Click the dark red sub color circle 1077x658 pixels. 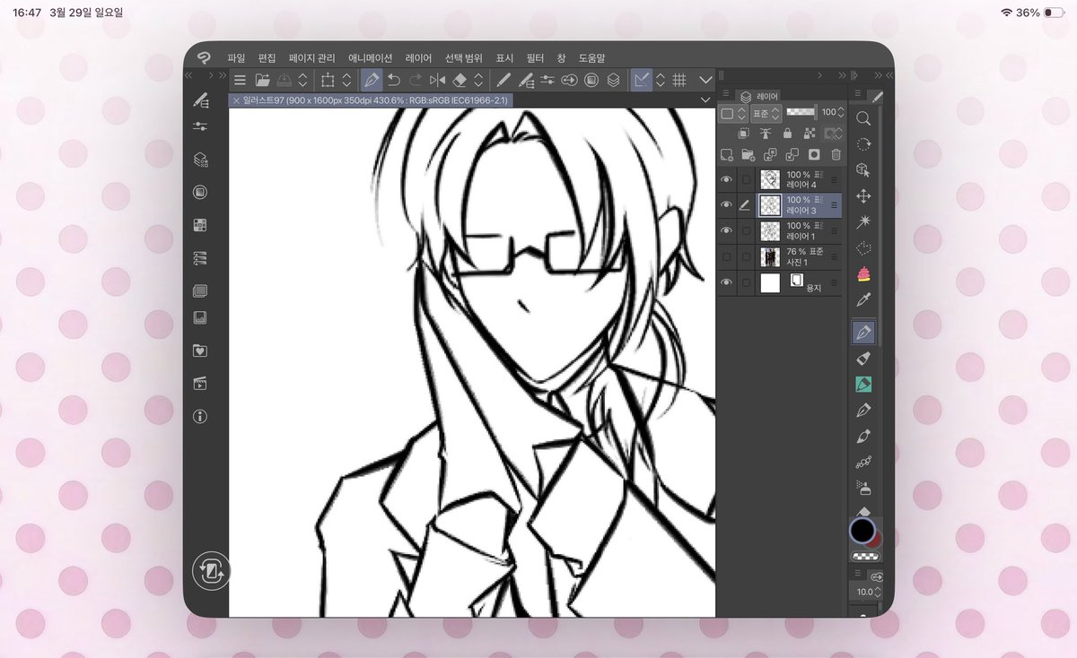coord(876,538)
